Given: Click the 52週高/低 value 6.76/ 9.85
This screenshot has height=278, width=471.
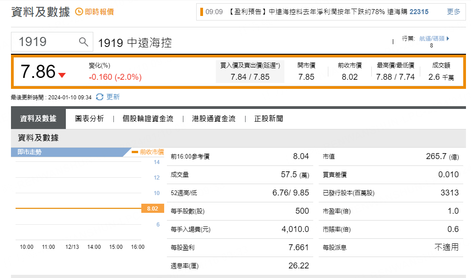Looking at the screenshot, I should [x=290, y=193].
